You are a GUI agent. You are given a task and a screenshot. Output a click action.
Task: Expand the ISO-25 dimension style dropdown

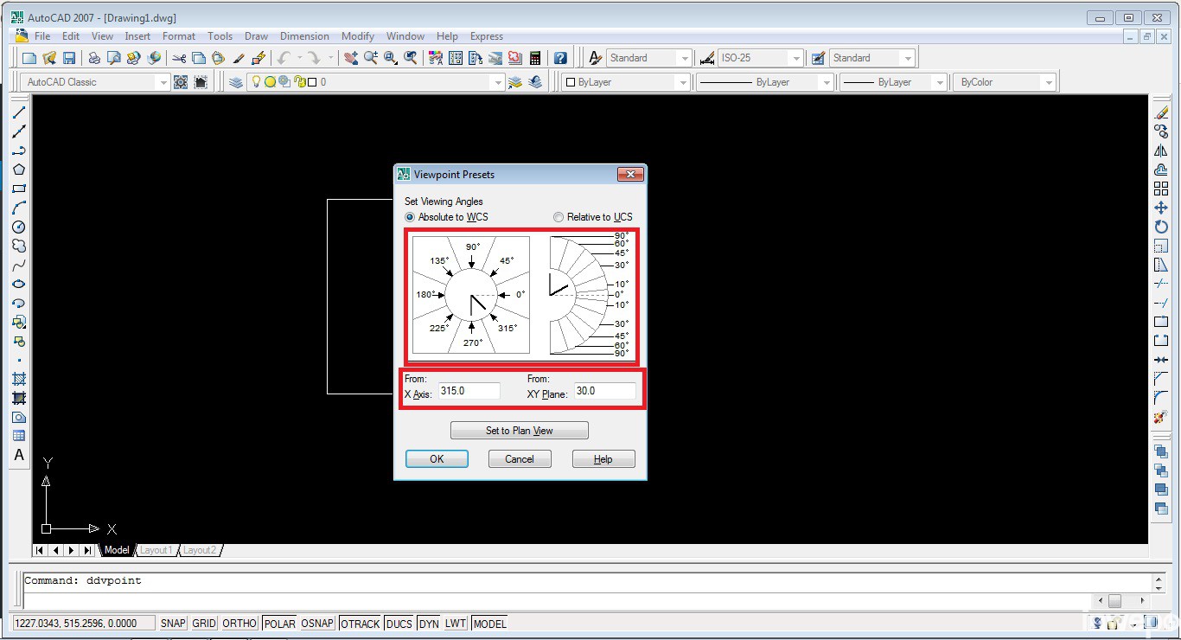795,58
